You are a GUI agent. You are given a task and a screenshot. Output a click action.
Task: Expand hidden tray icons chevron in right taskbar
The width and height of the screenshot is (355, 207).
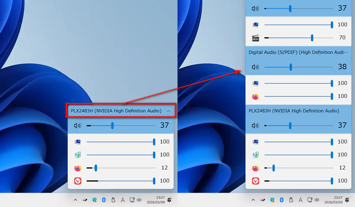253,200
